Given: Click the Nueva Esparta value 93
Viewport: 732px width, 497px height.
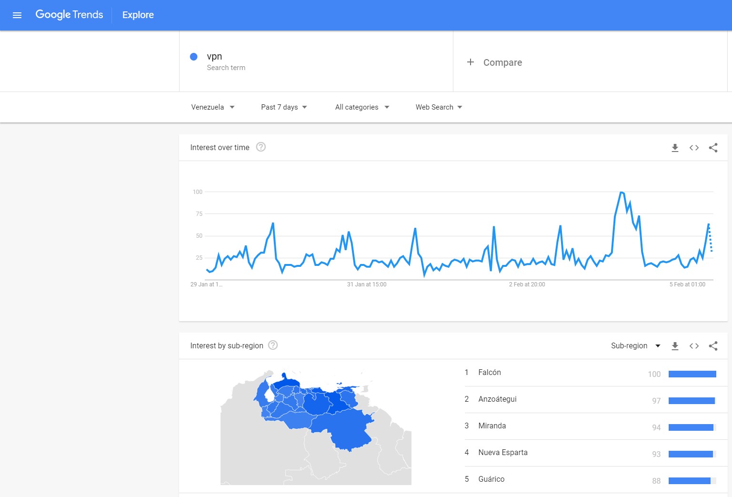Looking at the screenshot, I should (x=656, y=454).
